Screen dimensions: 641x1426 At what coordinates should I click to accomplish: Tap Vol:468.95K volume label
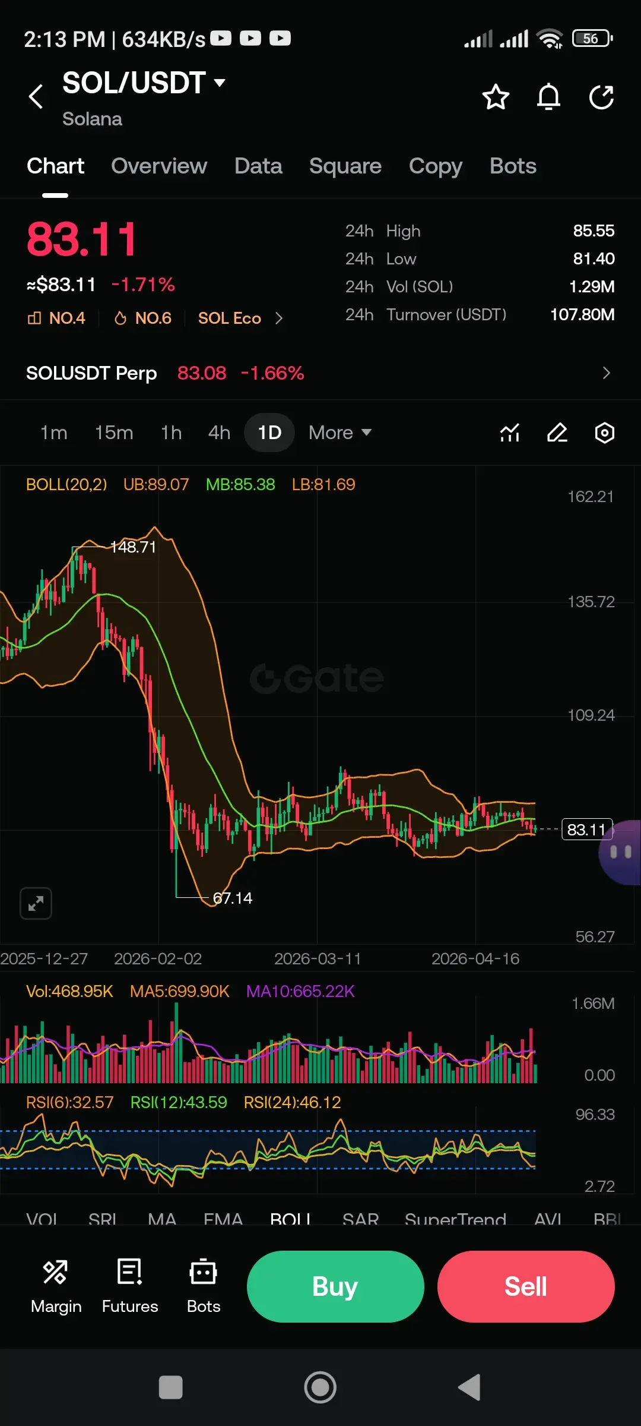pyautogui.click(x=69, y=991)
